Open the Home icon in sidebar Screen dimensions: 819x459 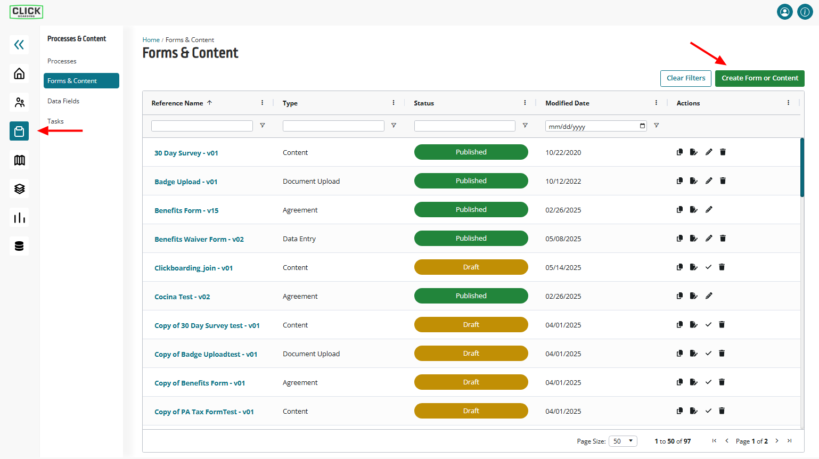(x=19, y=73)
